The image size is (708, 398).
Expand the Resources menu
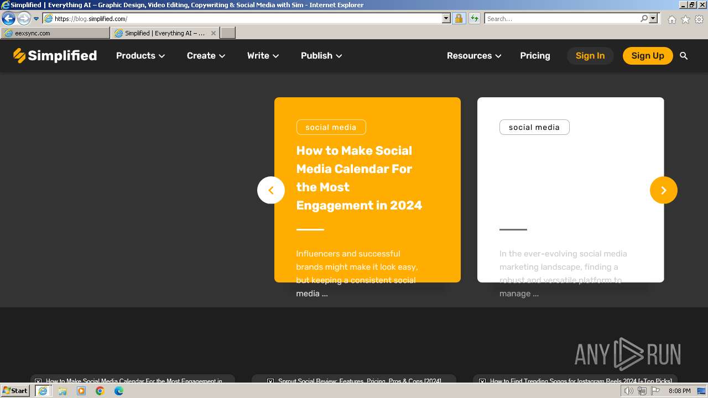[x=474, y=56]
